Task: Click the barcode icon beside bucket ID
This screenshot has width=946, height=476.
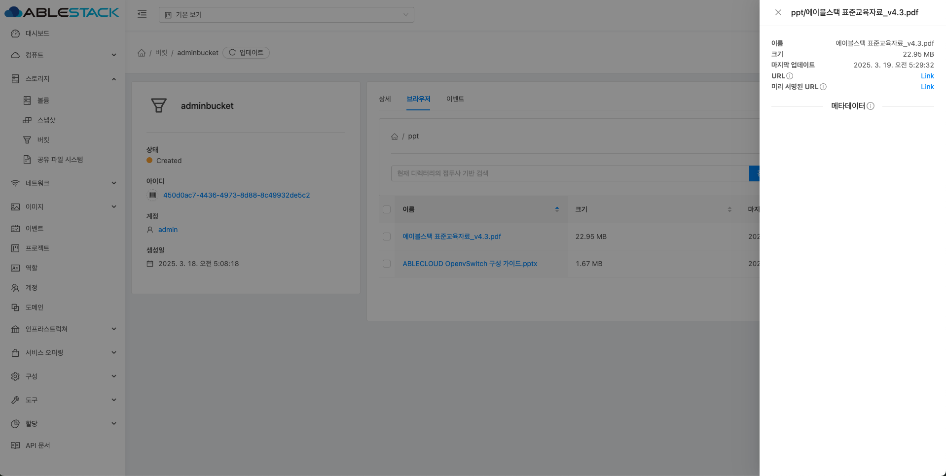Action: 152,195
